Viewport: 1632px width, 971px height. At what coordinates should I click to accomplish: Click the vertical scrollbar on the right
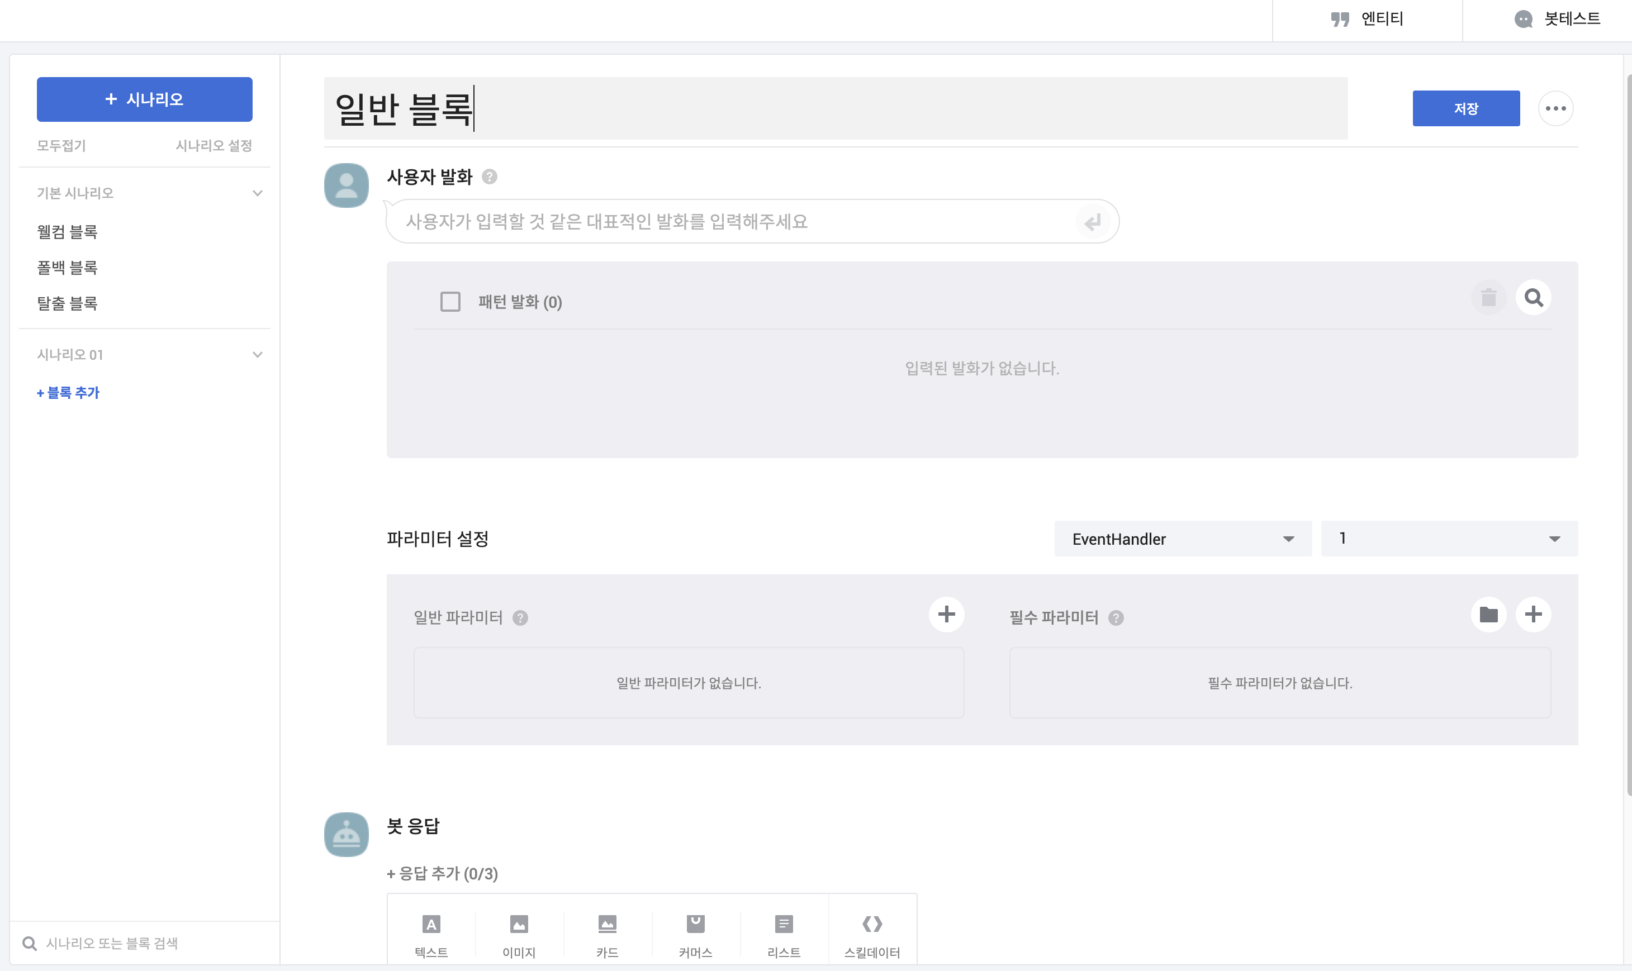[x=1628, y=435]
